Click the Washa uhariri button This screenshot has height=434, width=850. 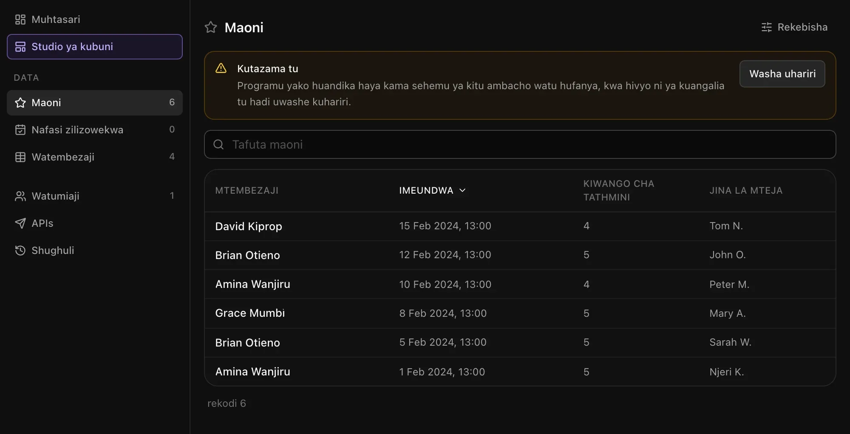[x=782, y=74]
